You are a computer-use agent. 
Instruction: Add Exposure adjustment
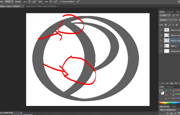[x=179, y=113]
